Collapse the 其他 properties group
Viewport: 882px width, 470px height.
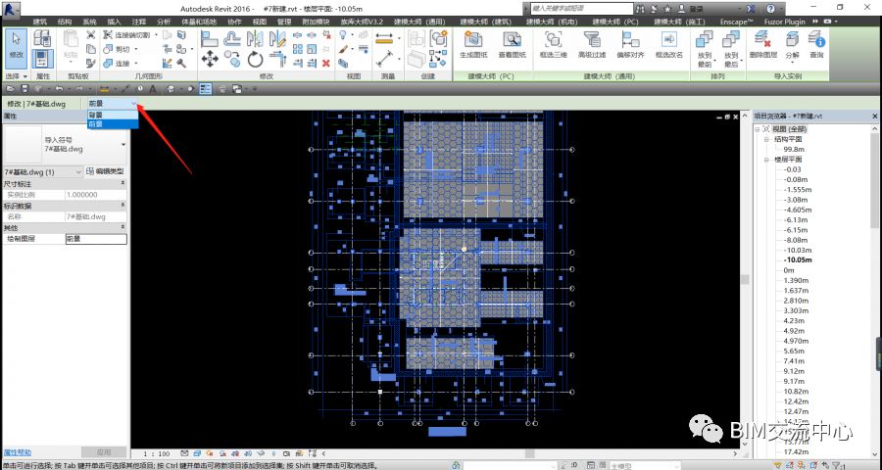click(x=122, y=228)
